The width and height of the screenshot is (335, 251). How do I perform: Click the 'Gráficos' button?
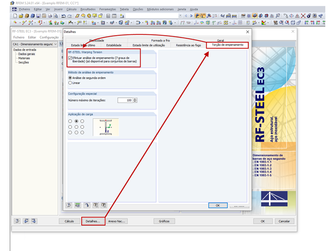pyautogui.click(x=164, y=221)
